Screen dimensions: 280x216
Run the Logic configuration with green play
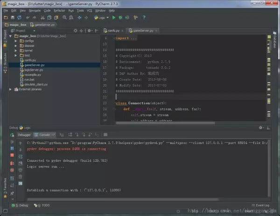tap(114, 18)
